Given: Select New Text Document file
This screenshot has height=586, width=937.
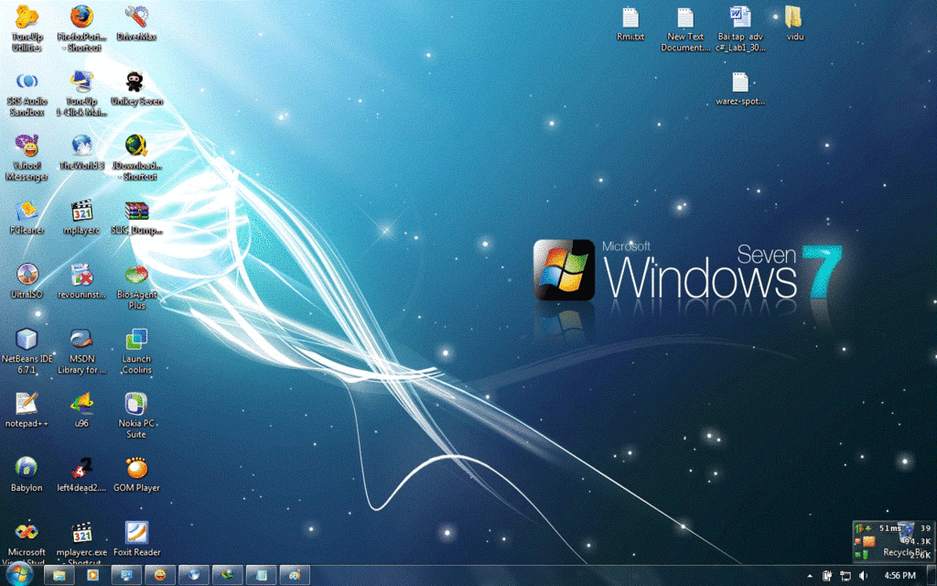Looking at the screenshot, I should 685,27.
